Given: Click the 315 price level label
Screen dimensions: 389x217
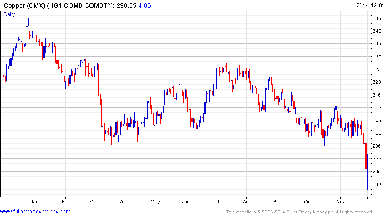Looking at the screenshot, I should pos(377,95).
